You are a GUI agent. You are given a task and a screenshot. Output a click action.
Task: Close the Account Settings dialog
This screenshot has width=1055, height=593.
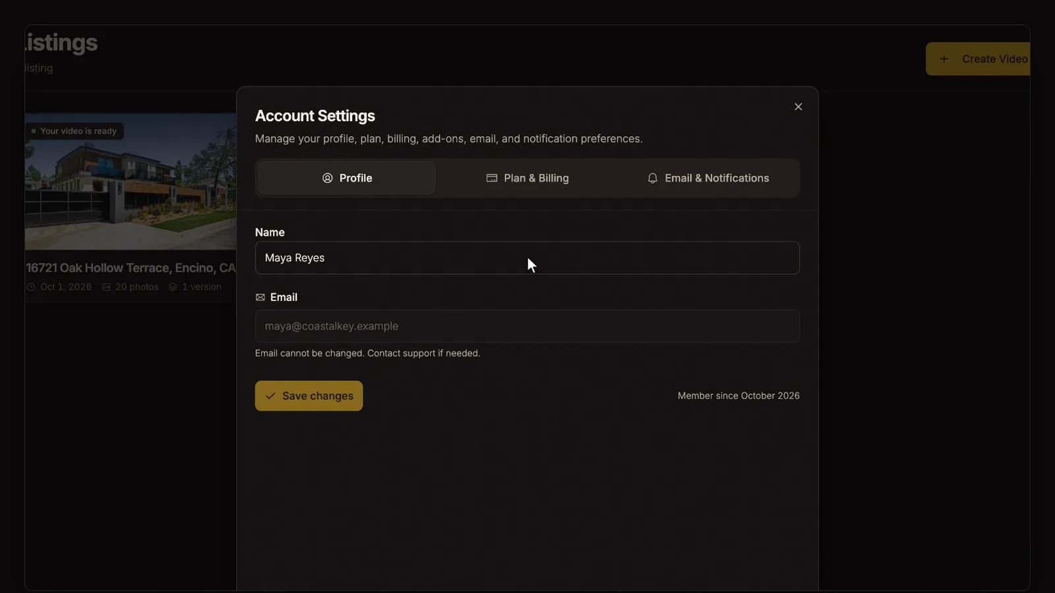click(798, 107)
